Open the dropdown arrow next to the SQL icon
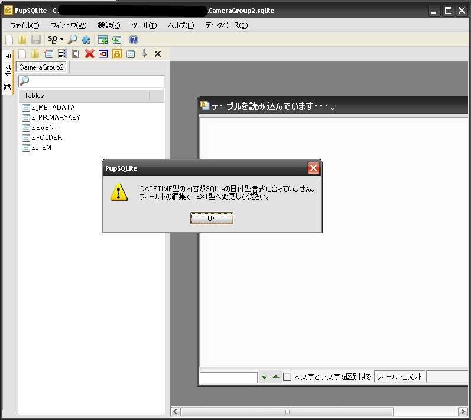This screenshot has width=471, height=420. [x=61, y=40]
